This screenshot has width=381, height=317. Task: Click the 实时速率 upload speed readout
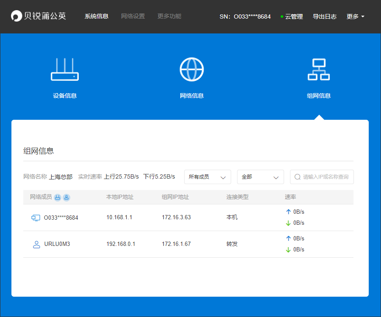pos(121,176)
